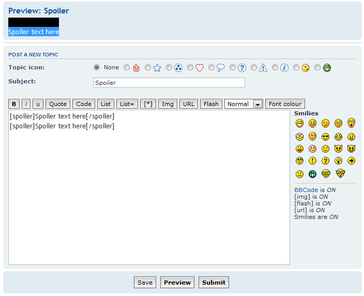Insert Flash BBCode tag
The height and width of the screenshot is (296, 364).
tap(211, 104)
